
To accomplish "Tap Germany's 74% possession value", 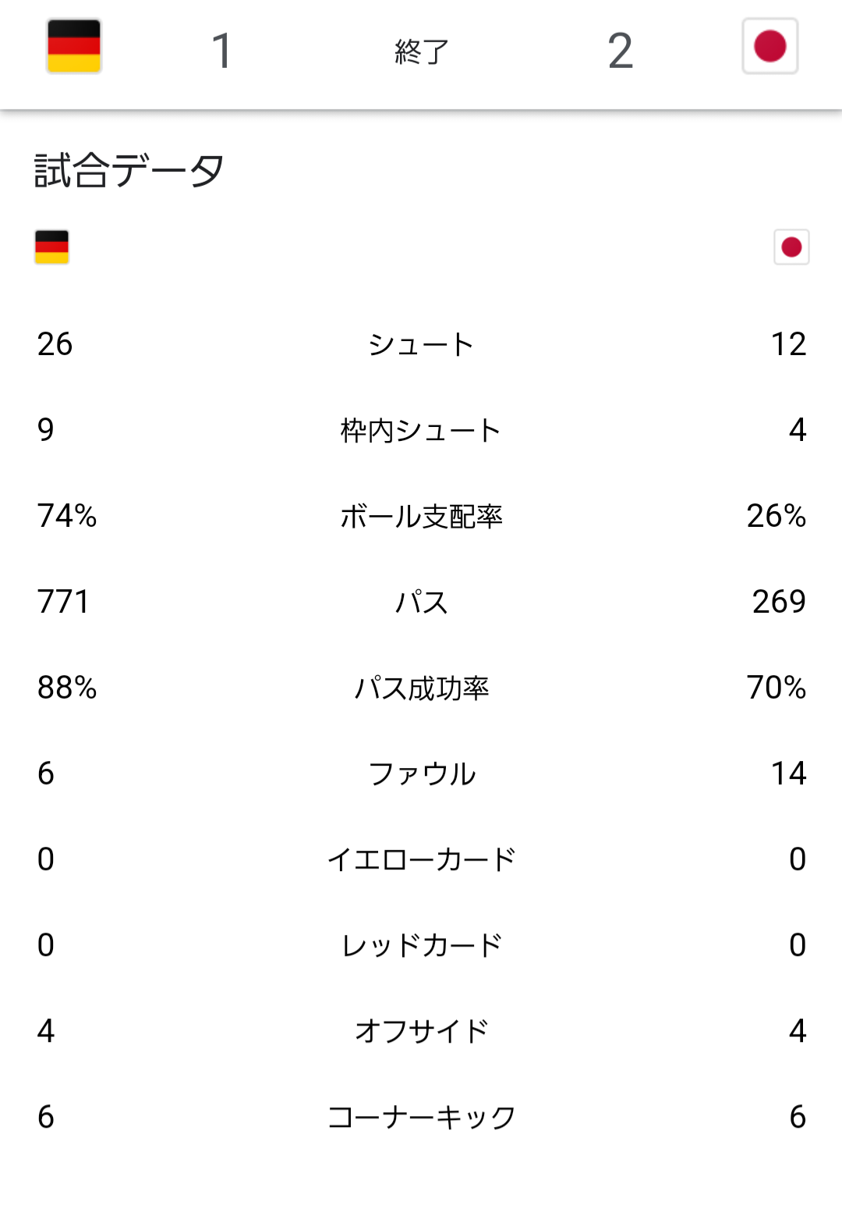I will pos(67,516).
